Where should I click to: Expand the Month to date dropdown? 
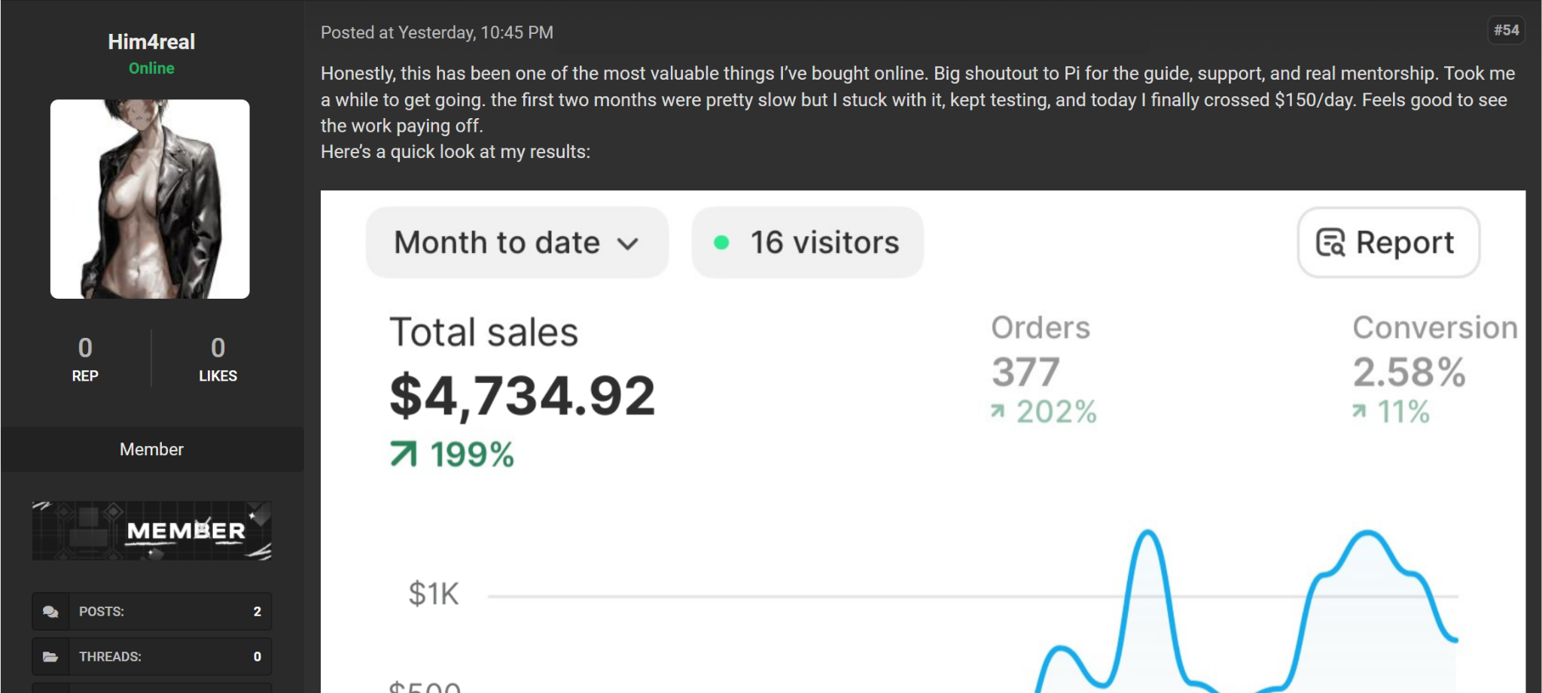(x=517, y=242)
